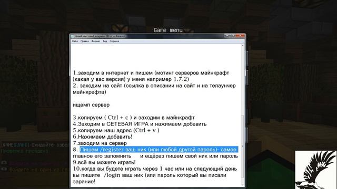Click the scrollbar up arrow in Notepad
This screenshot has width=337, height=189.
coord(243,46)
